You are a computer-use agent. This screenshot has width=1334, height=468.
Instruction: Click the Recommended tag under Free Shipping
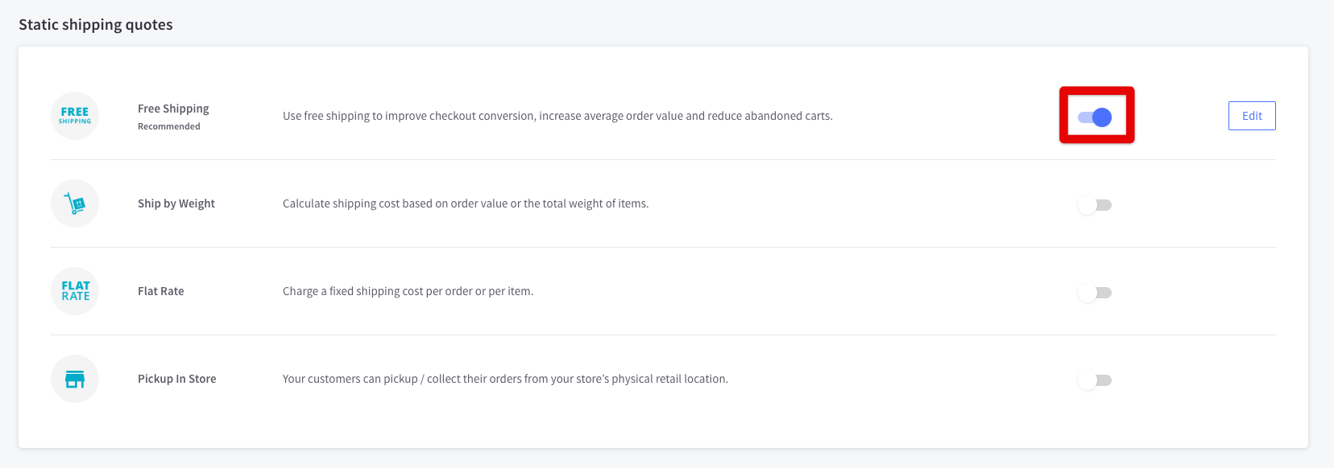pyautogui.click(x=169, y=126)
